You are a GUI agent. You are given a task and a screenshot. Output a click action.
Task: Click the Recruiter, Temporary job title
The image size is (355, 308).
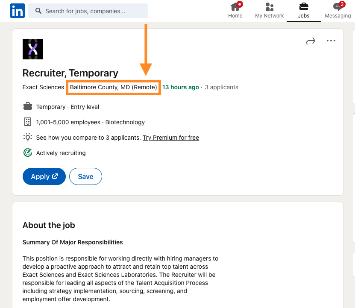click(x=70, y=73)
